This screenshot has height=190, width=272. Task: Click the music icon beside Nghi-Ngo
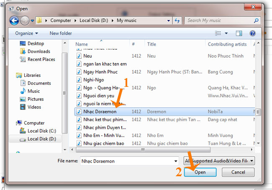coord(79,80)
